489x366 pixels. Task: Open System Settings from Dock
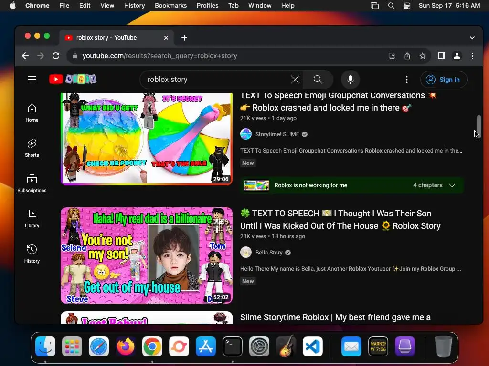pos(259,346)
